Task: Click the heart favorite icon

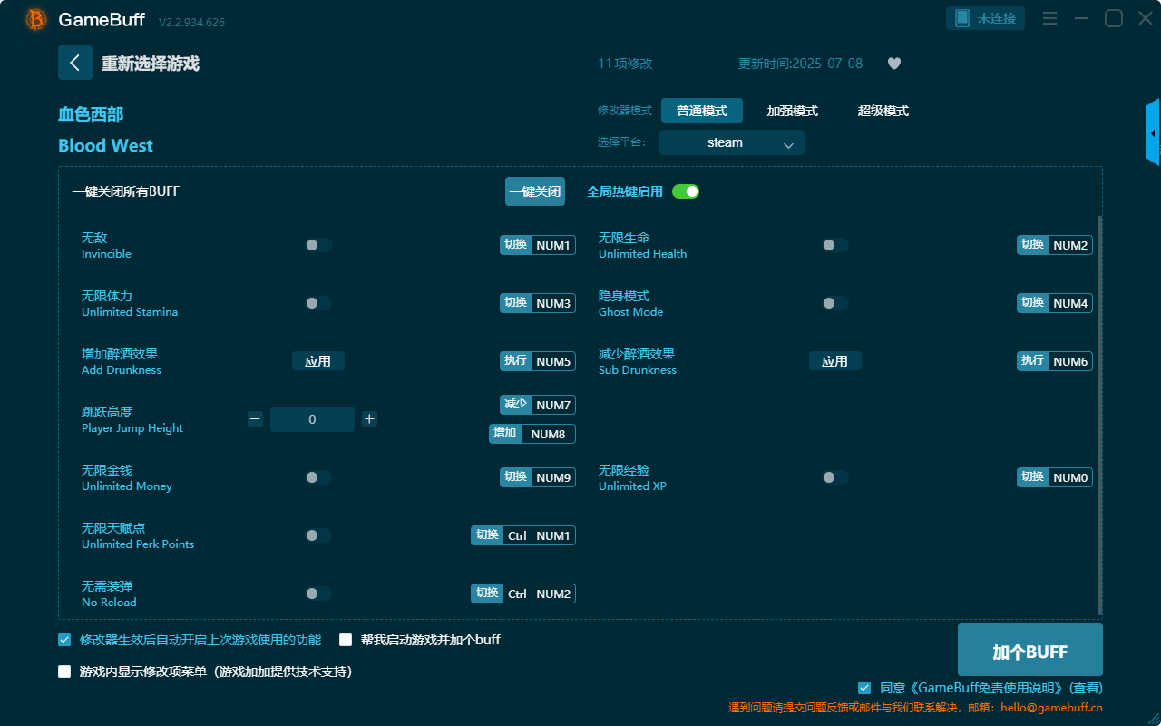Action: tap(893, 64)
